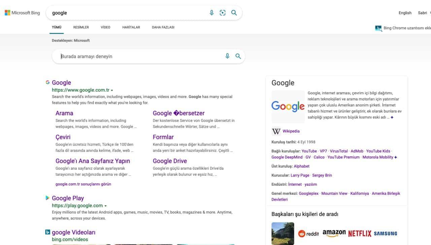Open the dropdown arrow next to google.com.tr
The image size is (431, 245).
(x=112, y=90)
